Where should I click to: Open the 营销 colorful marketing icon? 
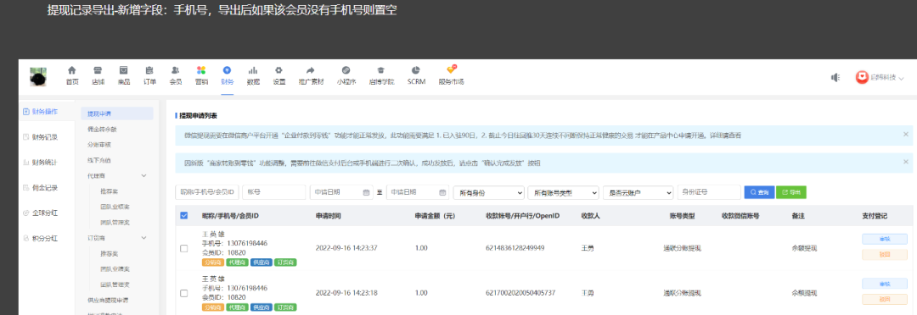coord(201,70)
